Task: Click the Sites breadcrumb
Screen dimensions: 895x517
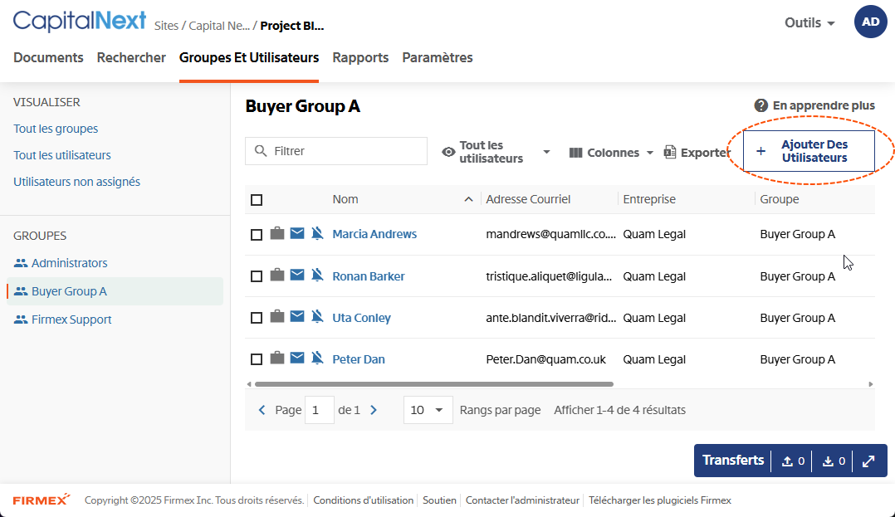Action: pyautogui.click(x=166, y=26)
